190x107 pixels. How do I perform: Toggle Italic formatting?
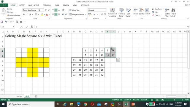(27, 15)
